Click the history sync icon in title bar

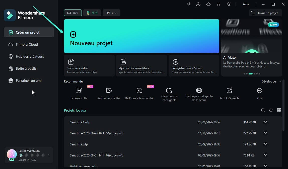198,4
